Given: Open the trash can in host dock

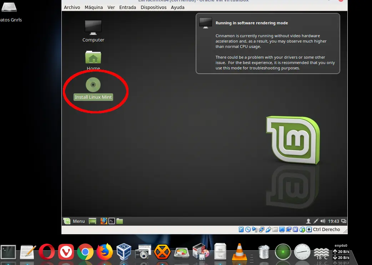Looking at the screenshot, I should [x=264, y=252].
